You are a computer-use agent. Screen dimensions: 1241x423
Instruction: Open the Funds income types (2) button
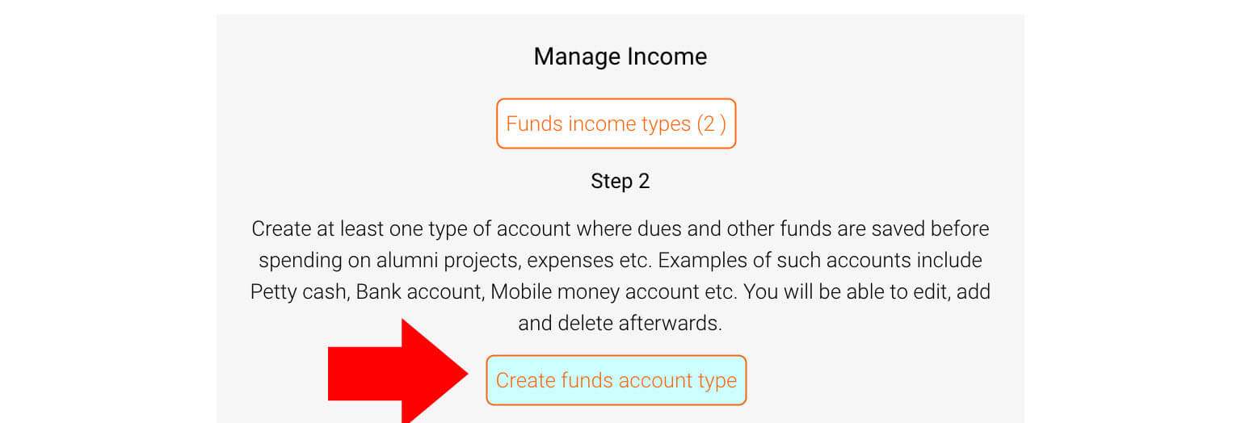tap(616, 124)
